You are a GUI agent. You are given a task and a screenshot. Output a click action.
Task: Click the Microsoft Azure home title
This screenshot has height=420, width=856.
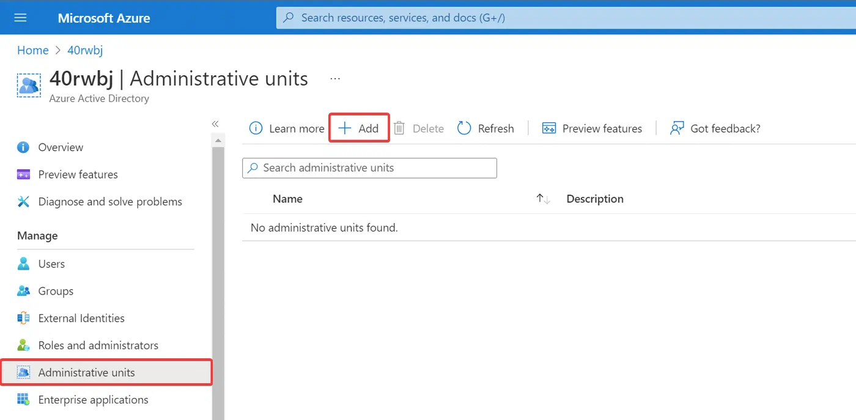(104, 18)
